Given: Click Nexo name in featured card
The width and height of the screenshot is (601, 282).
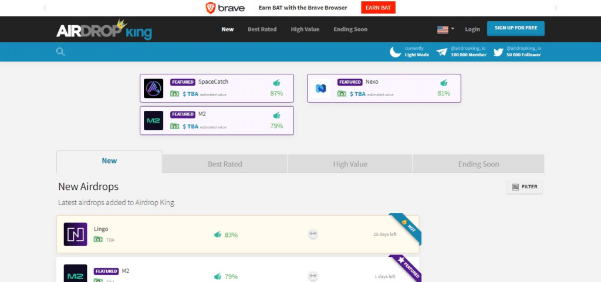Looking at the screenshot, I should (372, 82).
